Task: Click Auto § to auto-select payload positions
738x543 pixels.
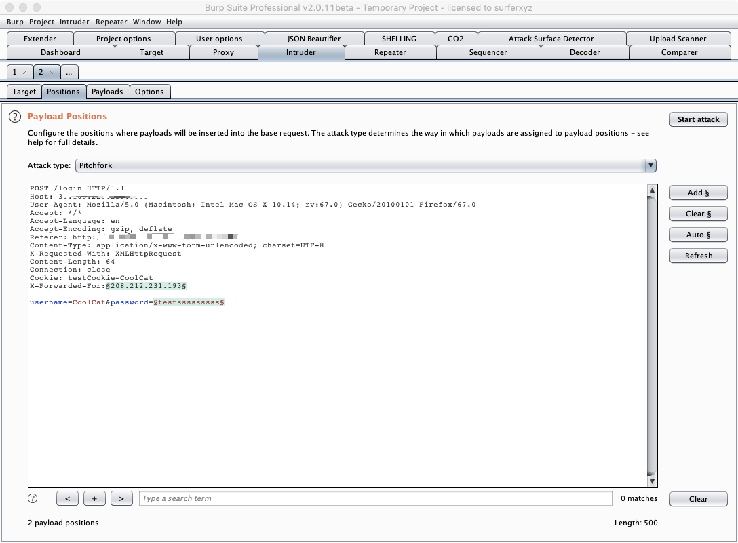Action: 698,235
